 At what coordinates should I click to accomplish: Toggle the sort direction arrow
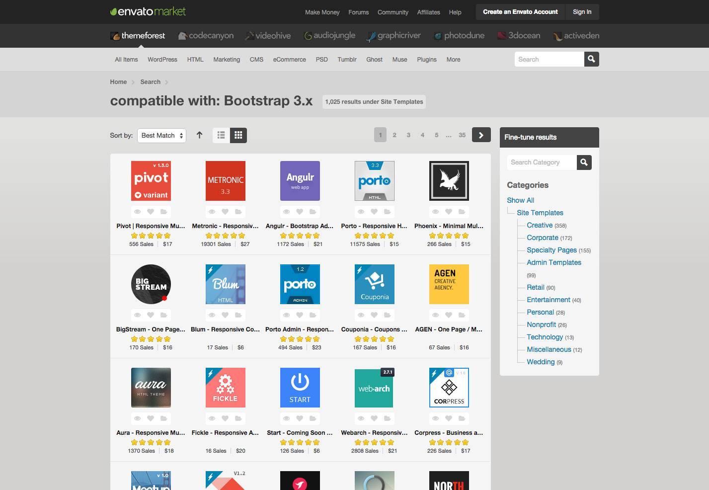199,135
